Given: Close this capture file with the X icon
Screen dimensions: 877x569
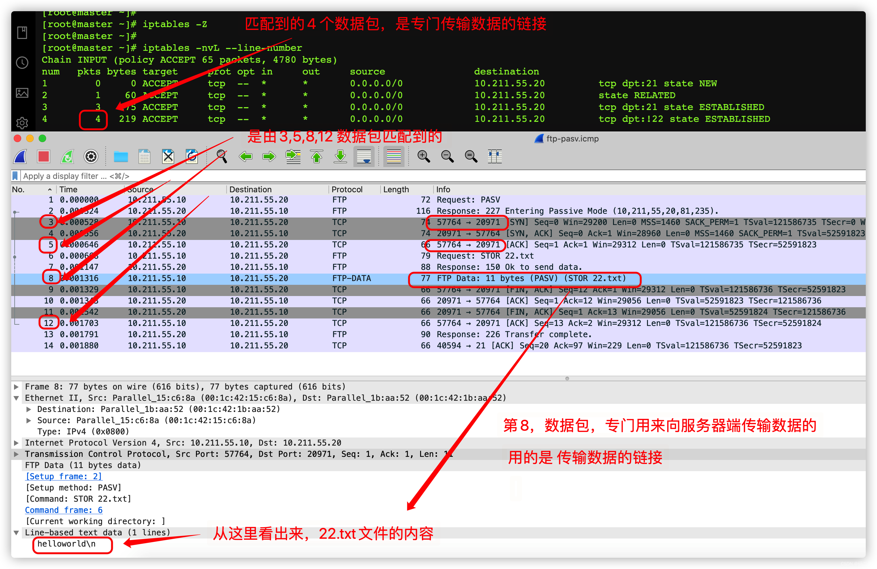Looking at the screenshot, I should click(168, 157).
